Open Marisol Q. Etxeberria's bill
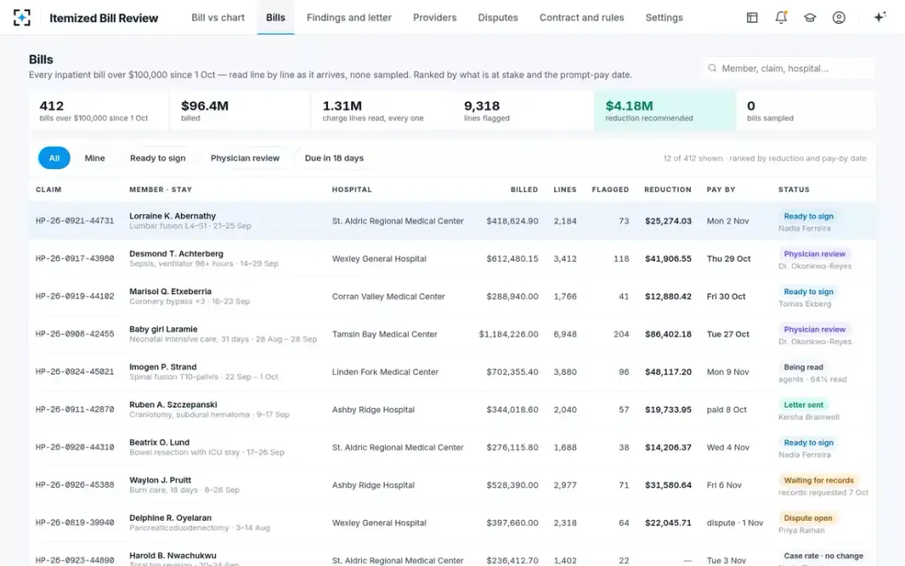Viewport: 905px width, 566px height. pos(170,291)
